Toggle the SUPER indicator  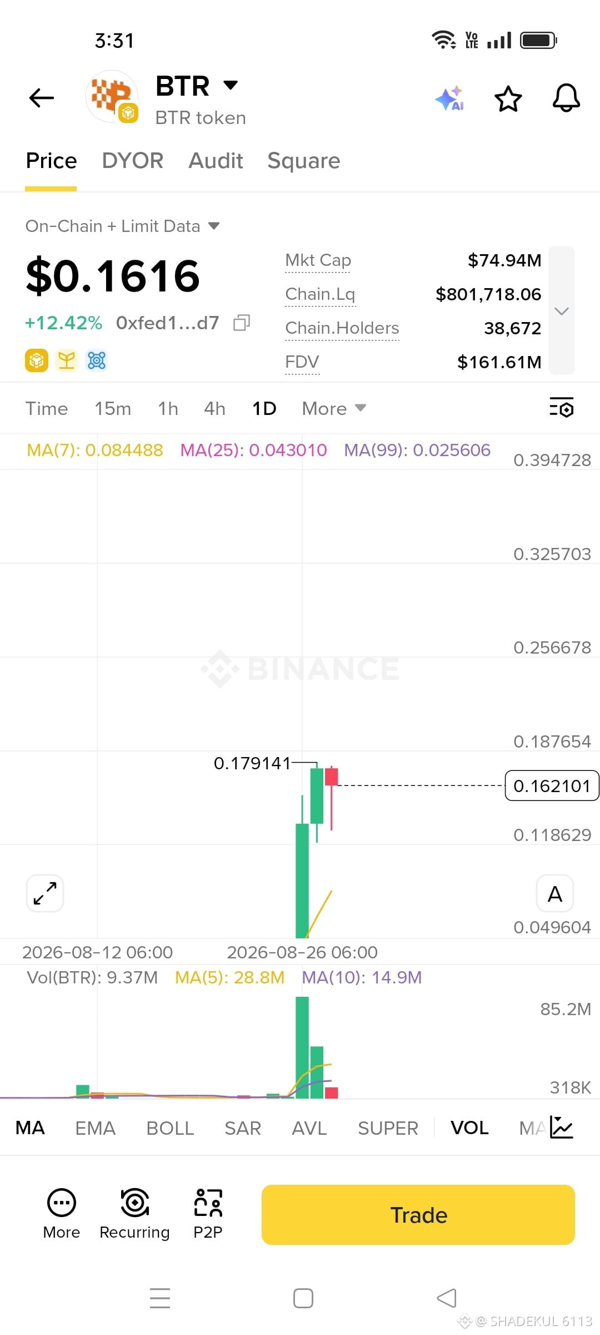click(x=388, y=1128)
